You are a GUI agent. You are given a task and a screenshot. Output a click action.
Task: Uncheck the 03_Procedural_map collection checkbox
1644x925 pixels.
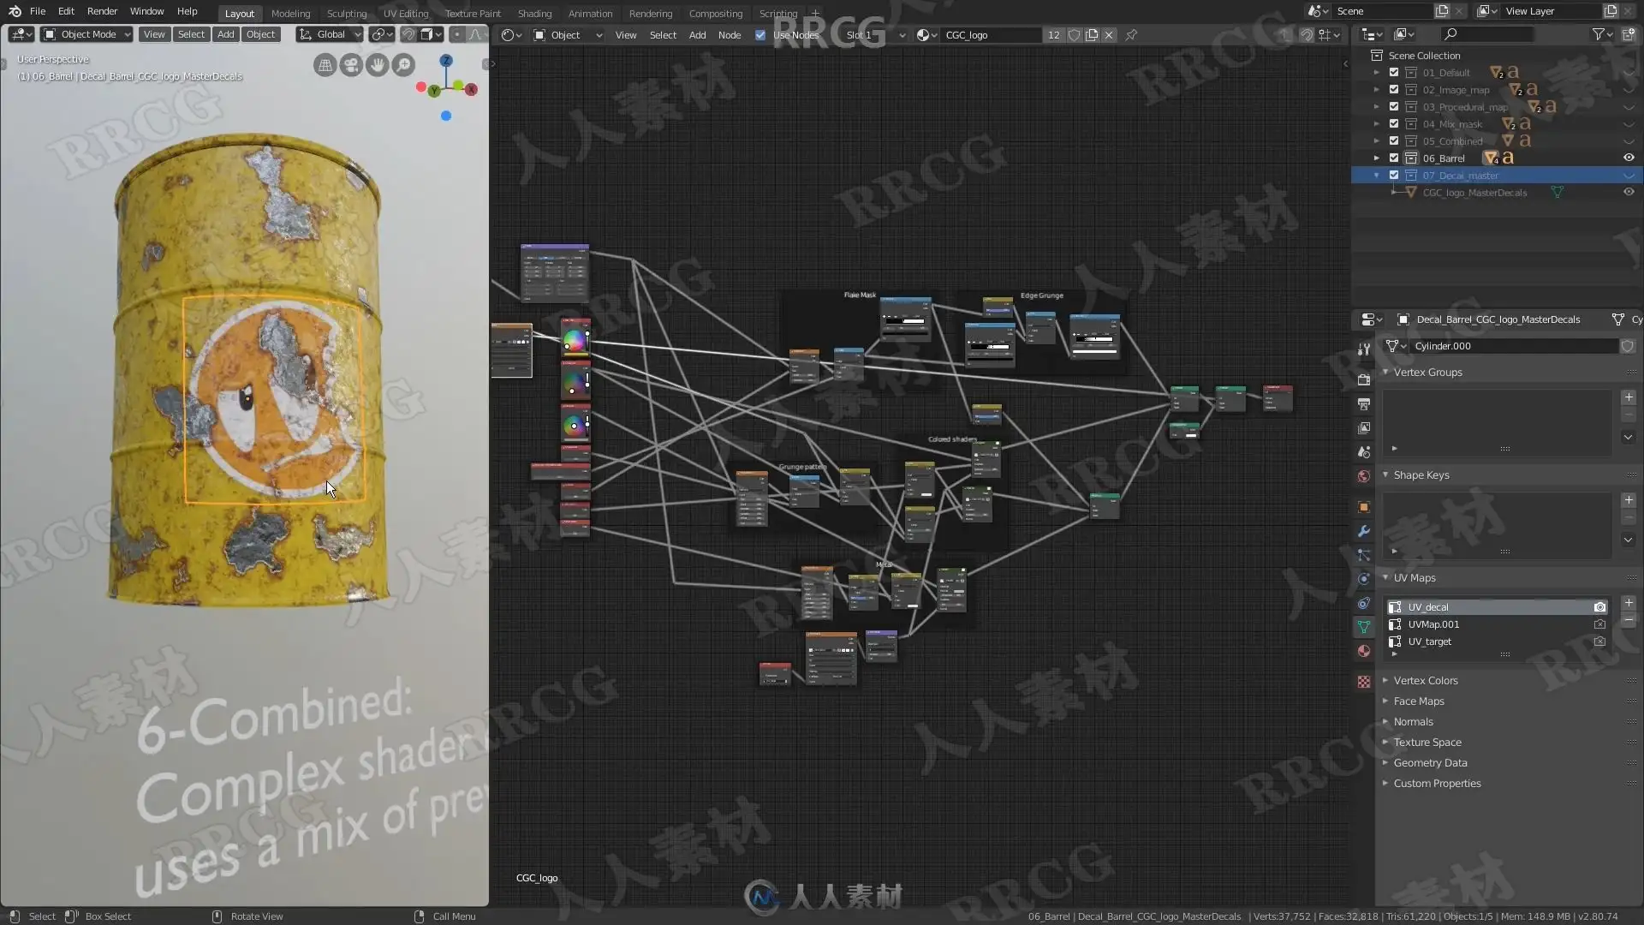1394,107
